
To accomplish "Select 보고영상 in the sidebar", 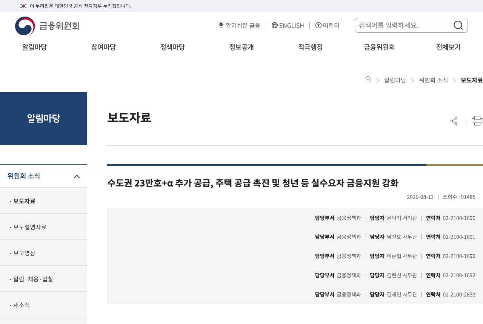I will tap(43, 253).
